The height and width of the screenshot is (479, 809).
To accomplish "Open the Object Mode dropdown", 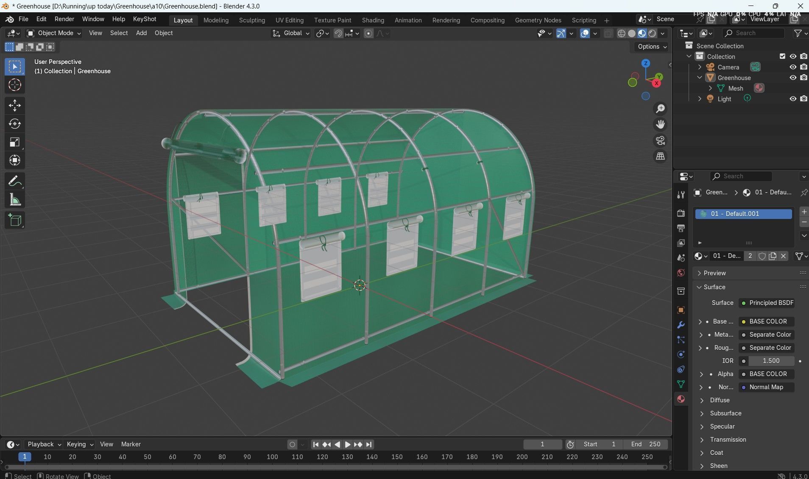I will (53, 33).
